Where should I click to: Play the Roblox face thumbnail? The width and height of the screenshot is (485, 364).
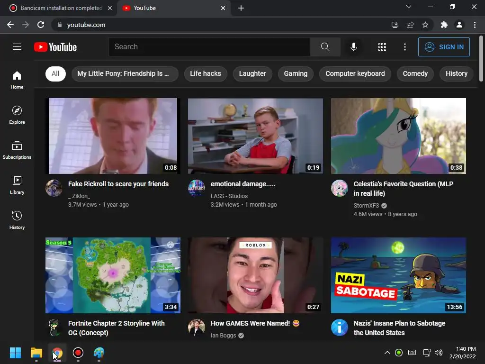pos(255,275)
